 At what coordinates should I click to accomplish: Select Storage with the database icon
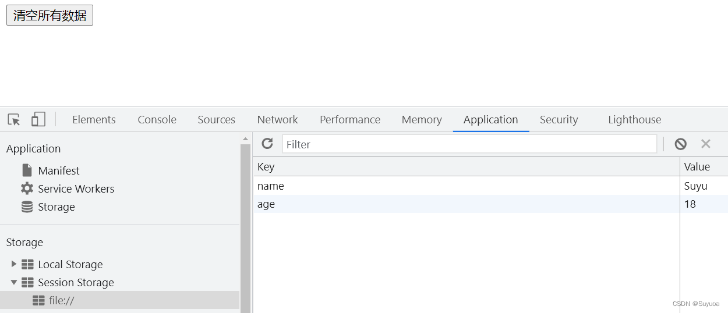click(56, 207)
